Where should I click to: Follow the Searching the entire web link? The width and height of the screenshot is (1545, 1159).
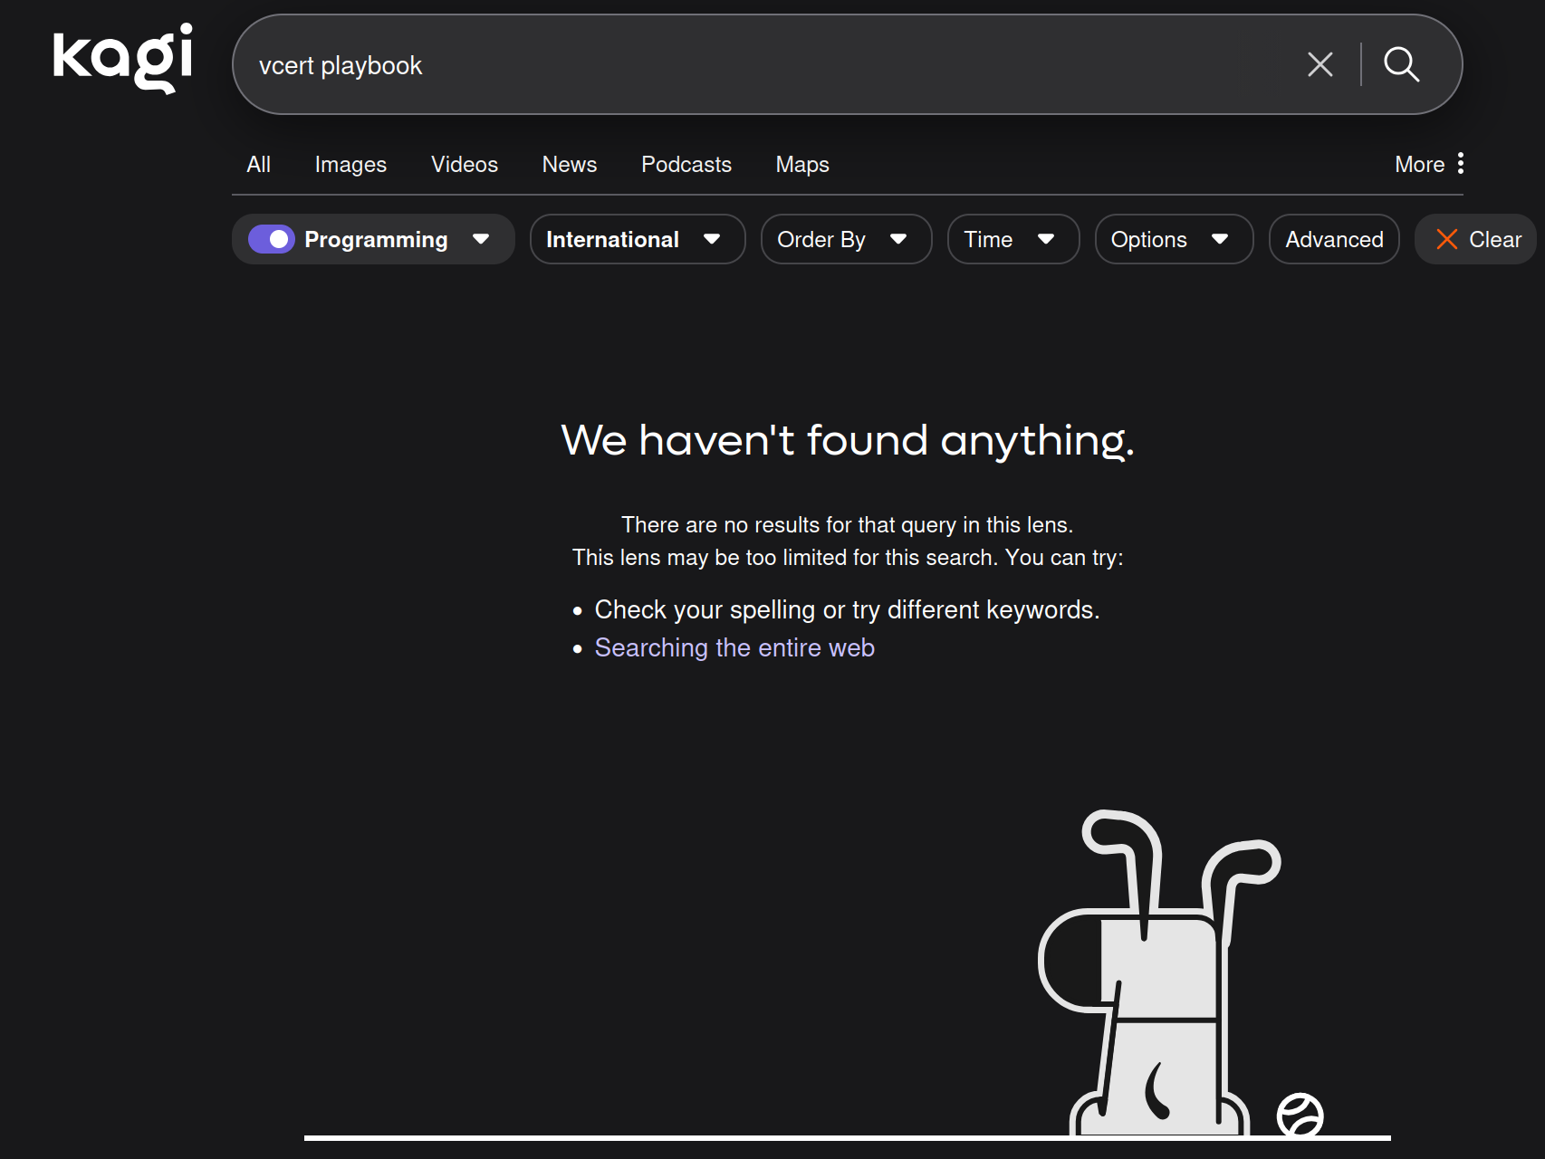734,647
